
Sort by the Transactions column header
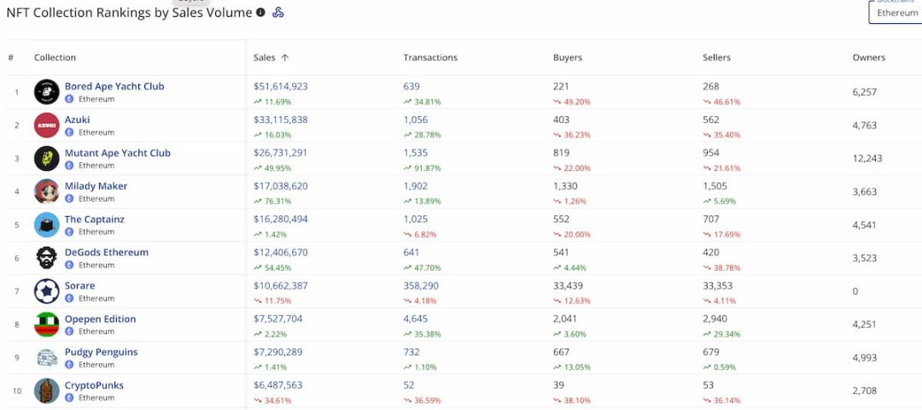tap(430, 58)
